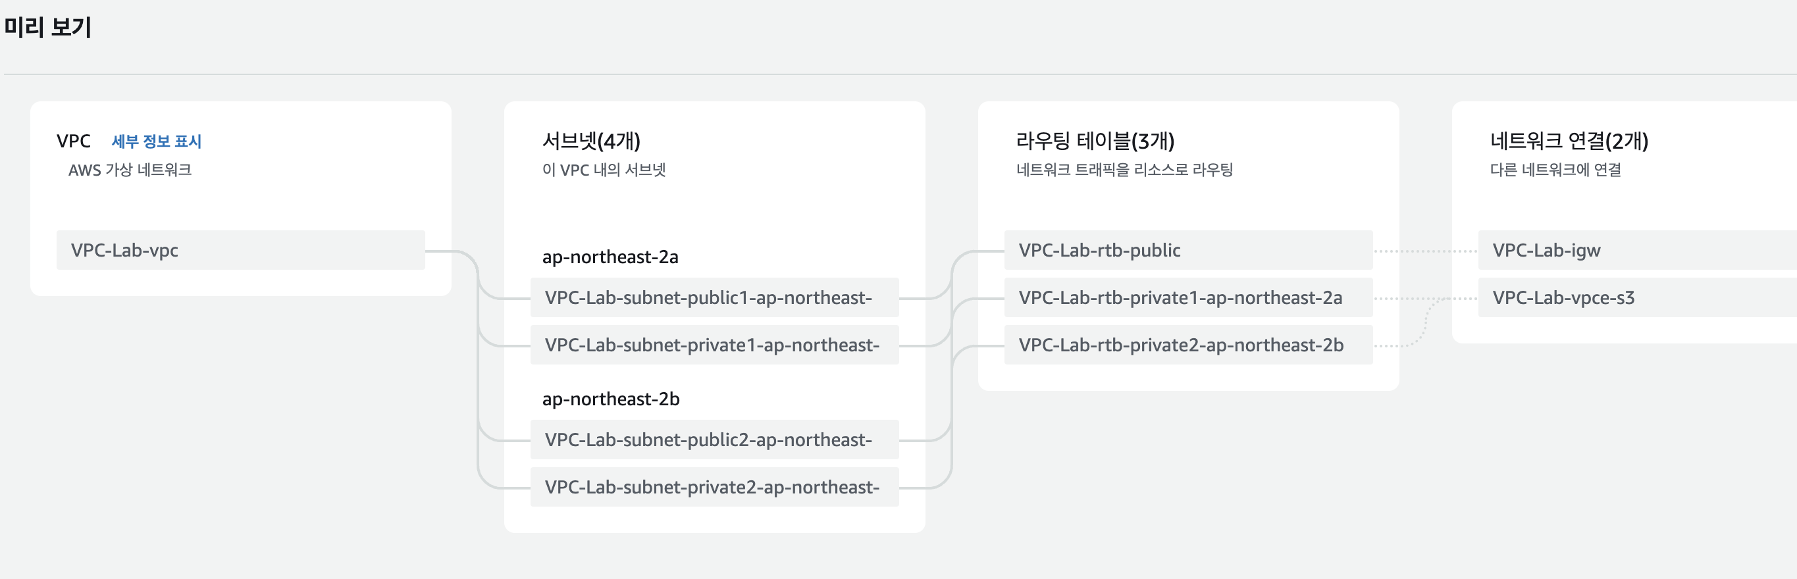Open the 세부 정보 표시 link
Viewport: 1797px width, 579px height.
(x=156, y=141)
